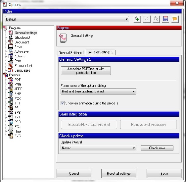Select Auto-save in the Program tree
The image size is (186, 182).
(22, 52)
